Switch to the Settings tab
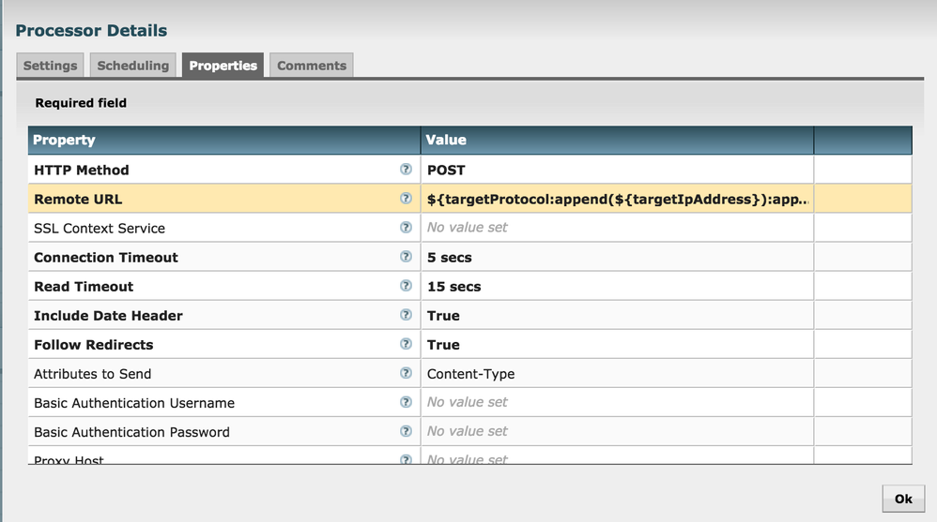Viewport: 937px width, 522px height. pyautogui.click(x=50, y=66)
